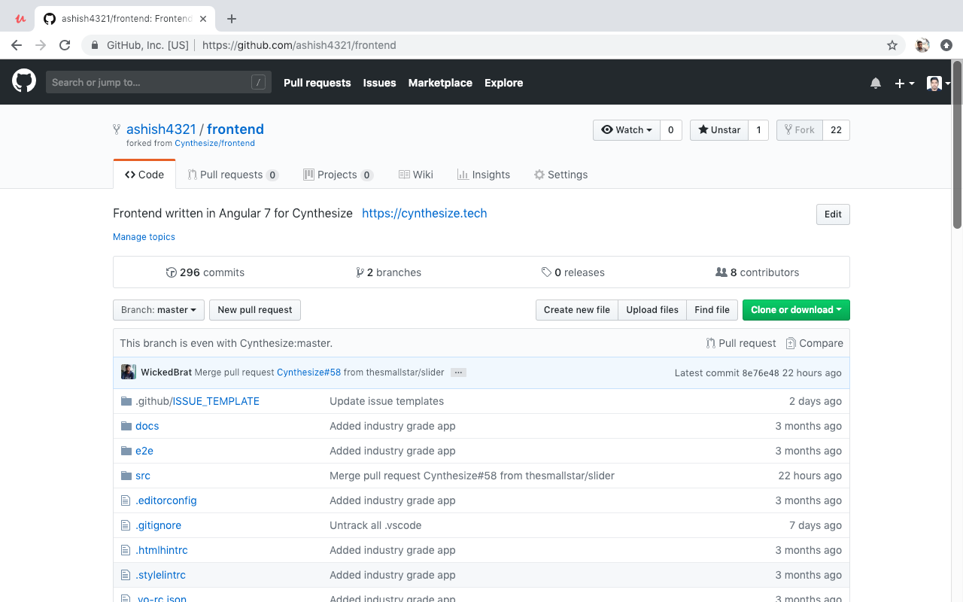
Task: Open Cynthesize#58 pull request link
Action: coord(308,372)
